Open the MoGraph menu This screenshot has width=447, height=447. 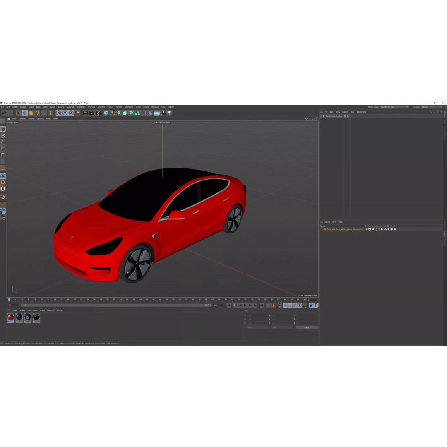70,107
